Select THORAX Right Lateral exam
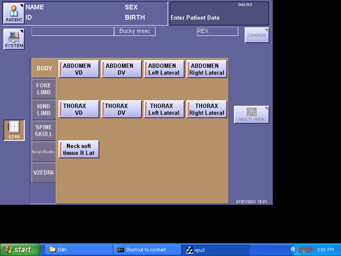The width and height of the screenshot is (341, 256). 207,109
